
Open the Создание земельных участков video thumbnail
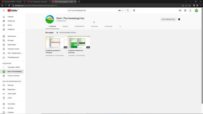point(79,42)
